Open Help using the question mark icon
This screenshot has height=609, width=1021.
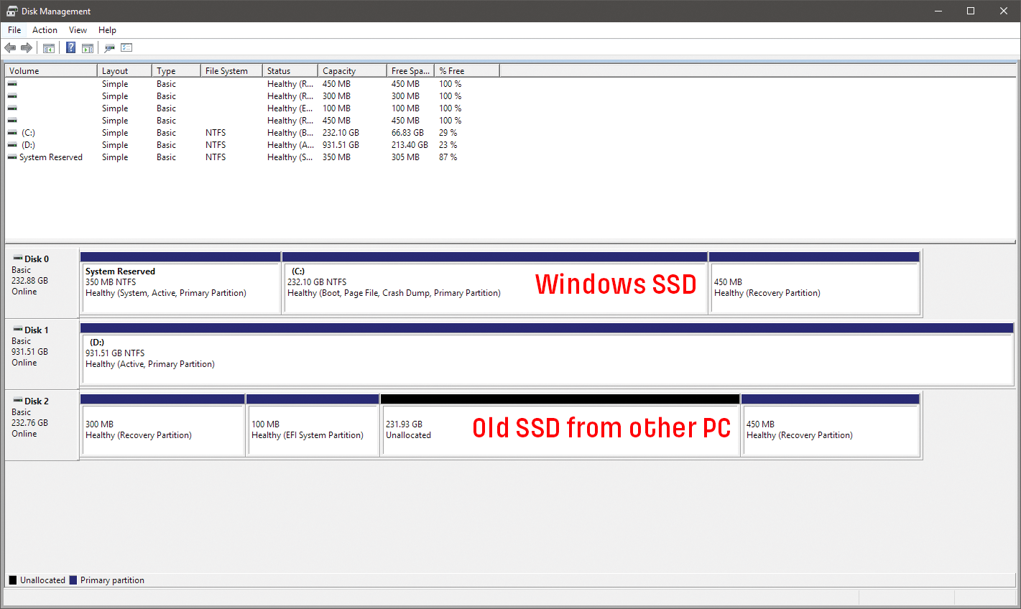(70, 47)
